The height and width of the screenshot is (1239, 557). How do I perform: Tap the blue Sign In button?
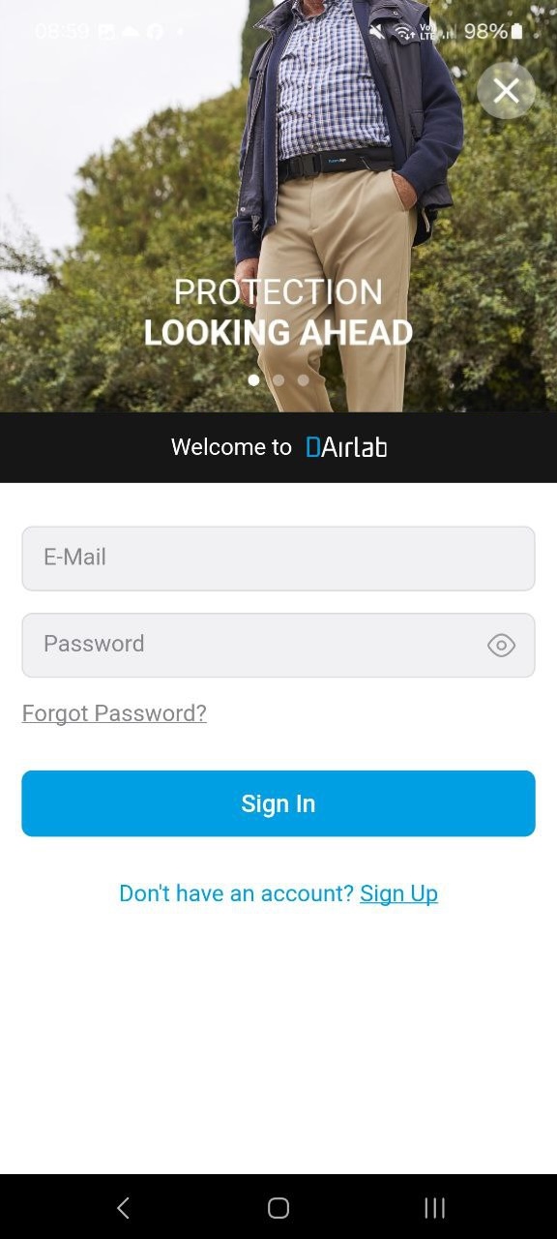pos(278,803)
